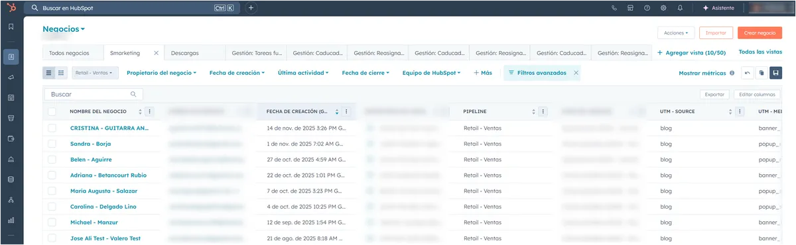Image resolution: width=796 pixels, height=245 pixels.
Task: Open the Automation sidebar icon
Action: point(11,199)
